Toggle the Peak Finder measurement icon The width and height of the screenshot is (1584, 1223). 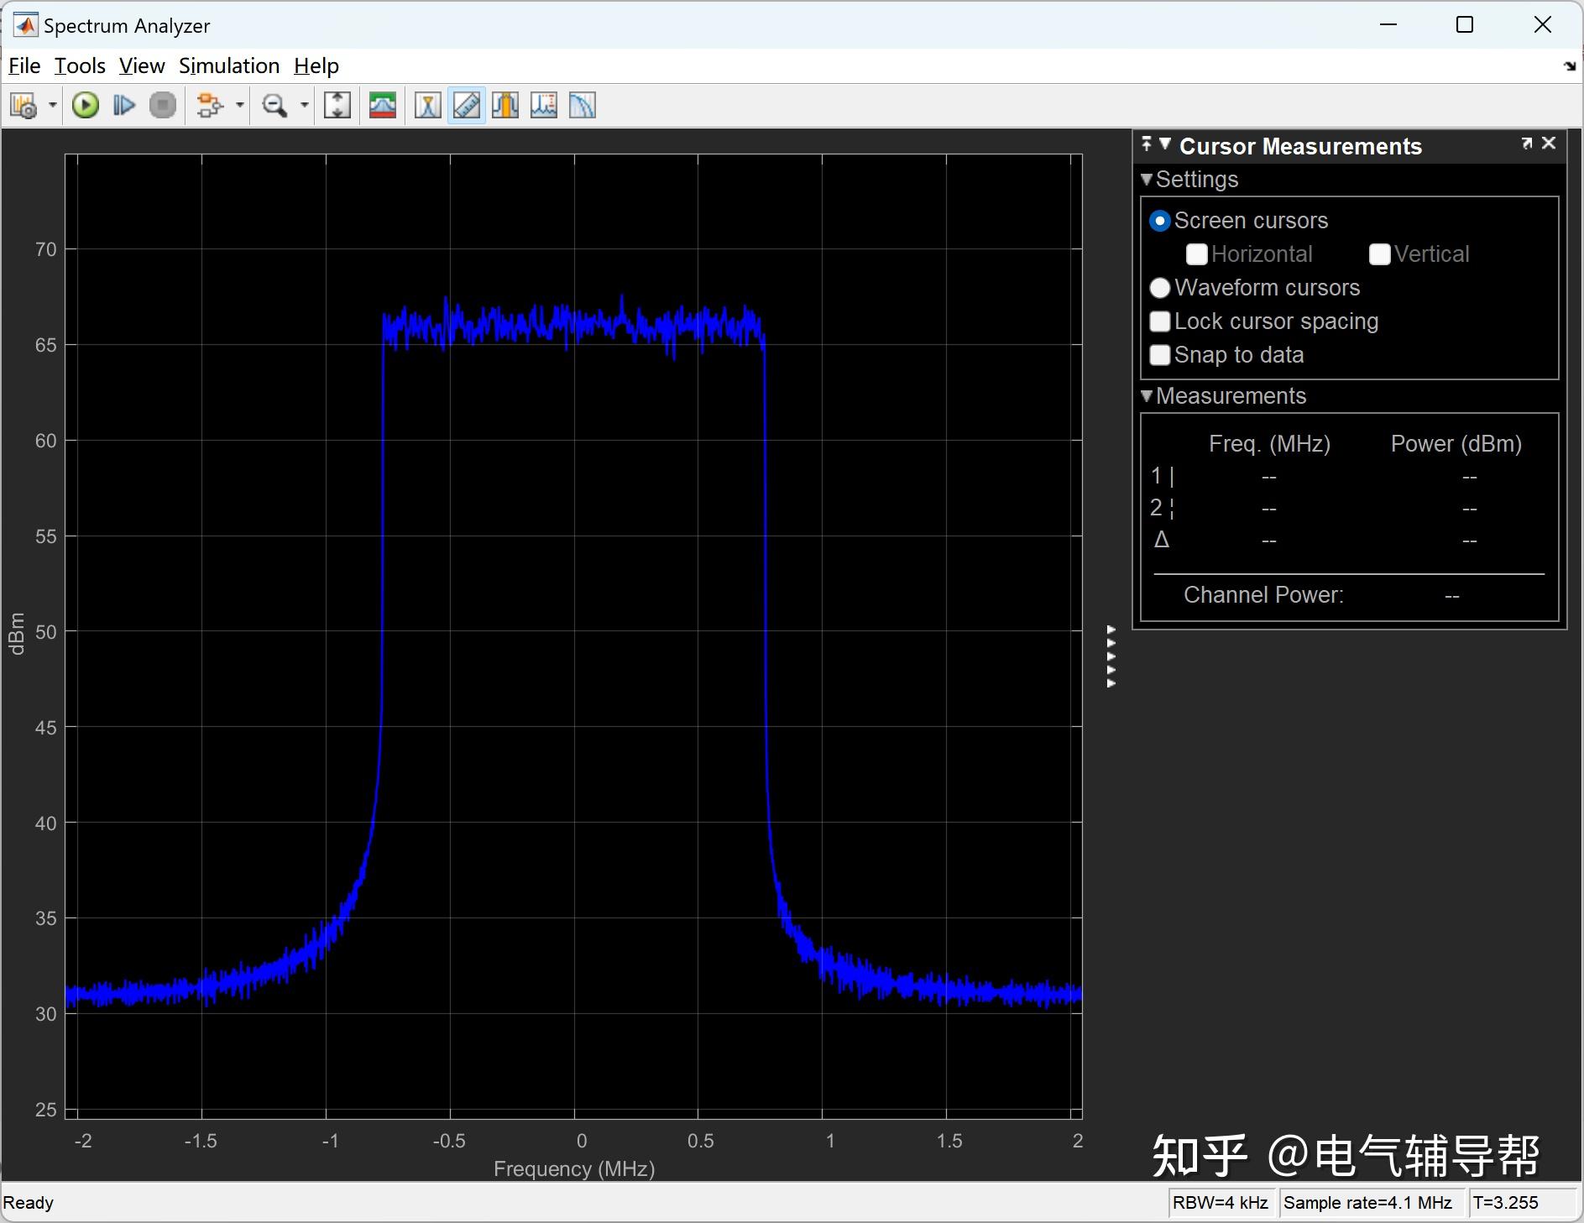[427, 106]
